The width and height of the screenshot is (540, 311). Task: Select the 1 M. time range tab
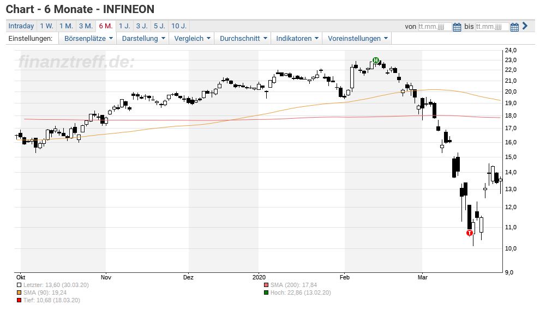(x=66, y=26)
